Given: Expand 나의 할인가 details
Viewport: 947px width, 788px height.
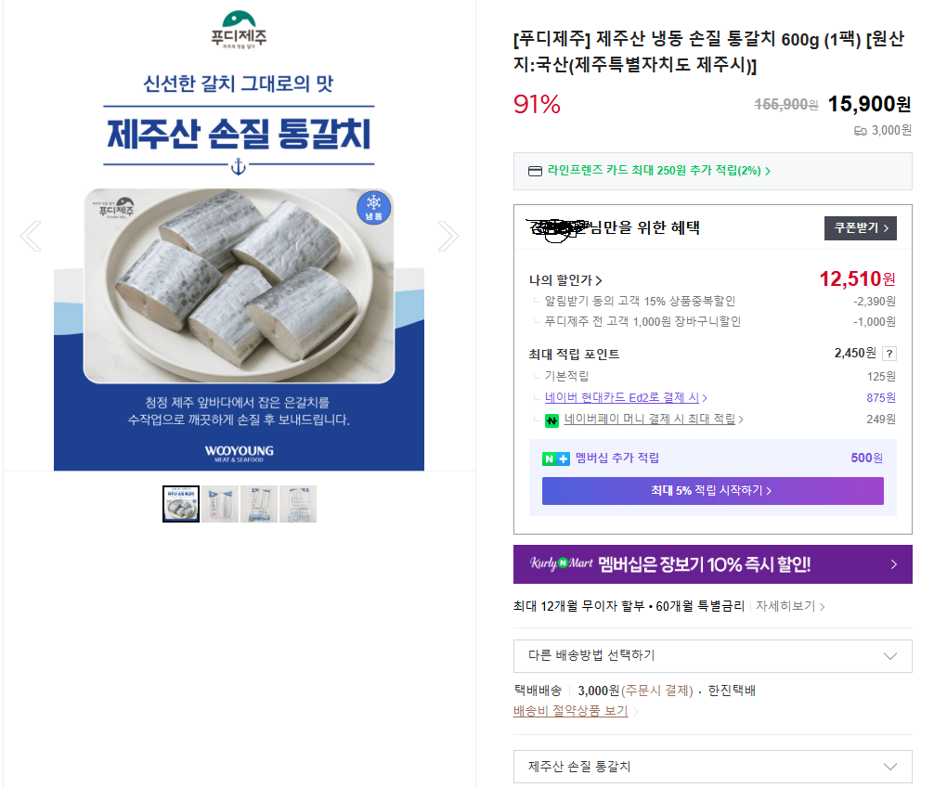Looking at the screenshot, I should (x=565, y=280).
